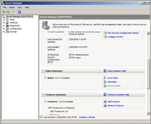Collapse the Roles Summary section
Screen dimensions: 151x124
(x=43, y=71)
